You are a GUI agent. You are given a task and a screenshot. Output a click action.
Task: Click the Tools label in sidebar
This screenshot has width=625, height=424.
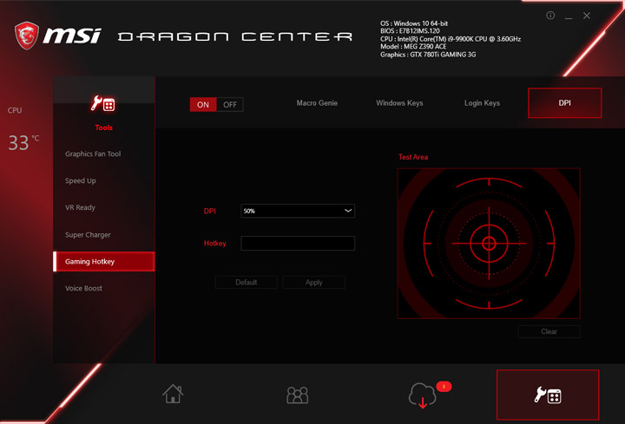pos(103,127)
